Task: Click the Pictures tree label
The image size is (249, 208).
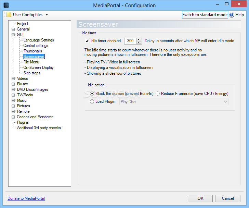Action: pyautogui.click(x=24, y=106)
